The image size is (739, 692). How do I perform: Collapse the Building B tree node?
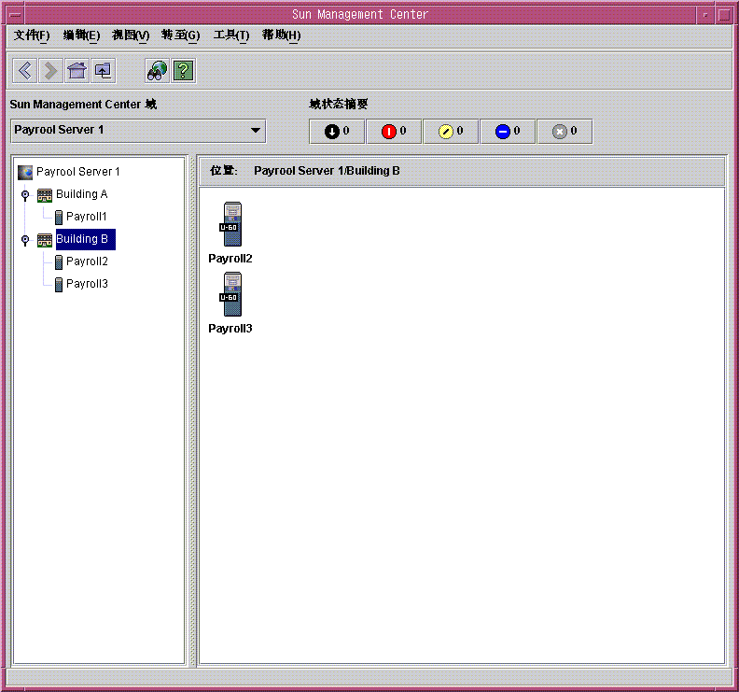click(x=25, y=240)
